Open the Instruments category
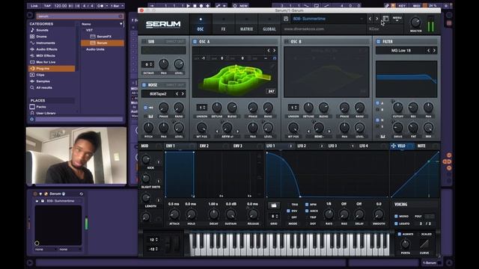Screen dimensions: 479x269 (x=46, y=43)
